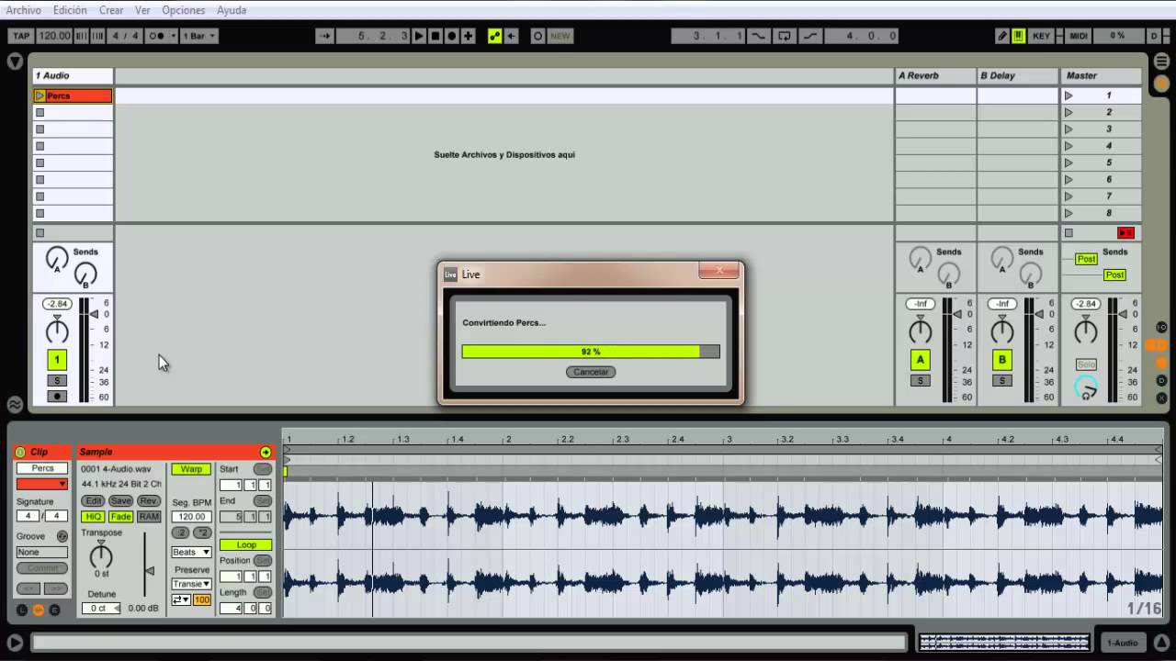Viewport: 1176px width, 661px height.
Task: Toggle the arrangement Loop switch icon
Action: click(x=784, y=36)
